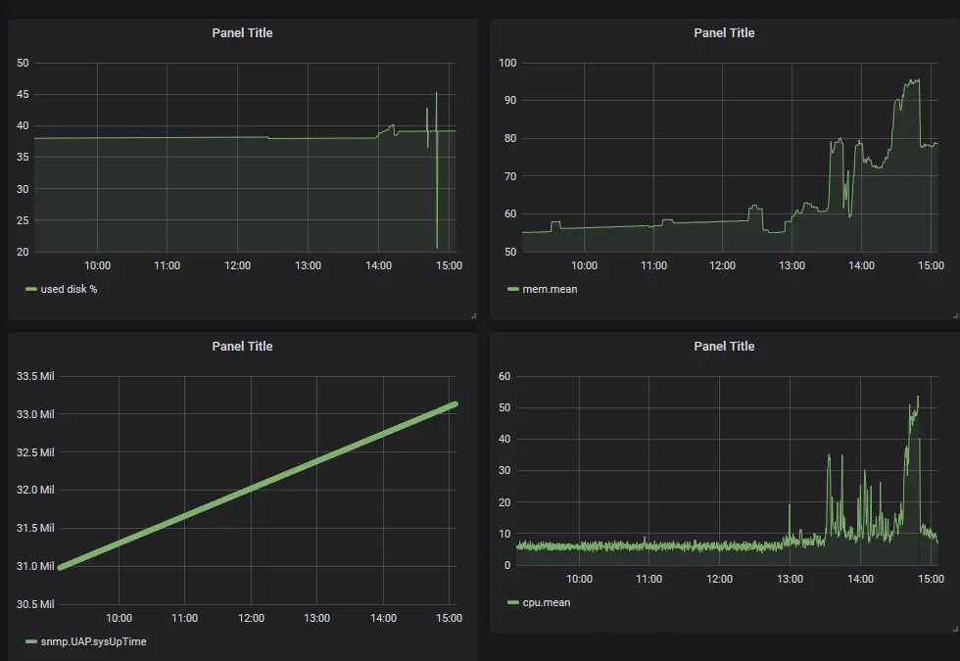Click the resize handle of the mem.mean panel
Screen dimensions: 960x661
click(x=955, y=315)
